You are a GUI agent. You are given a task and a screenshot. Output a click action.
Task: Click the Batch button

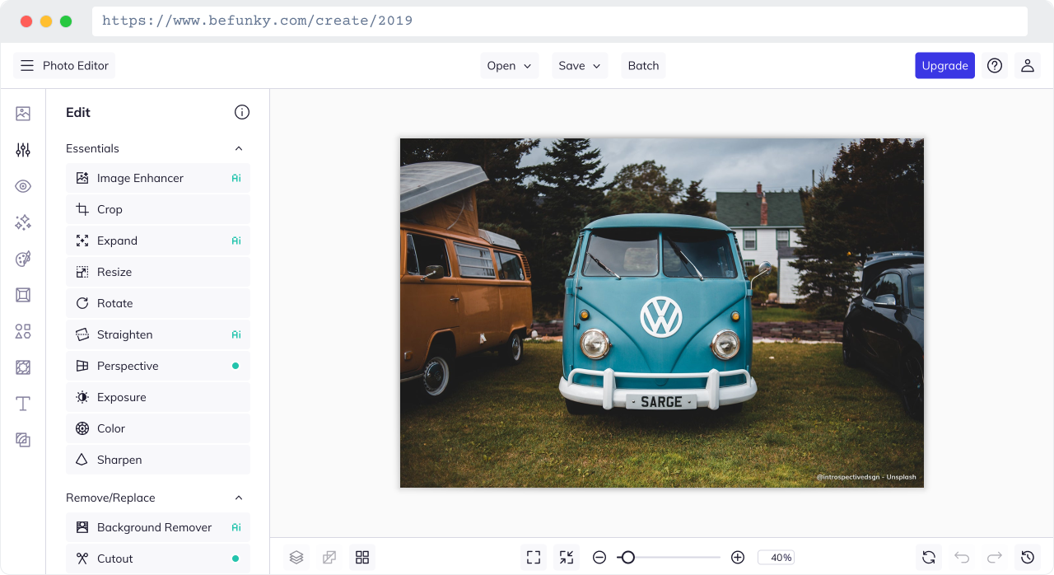[x=643, y=66]
